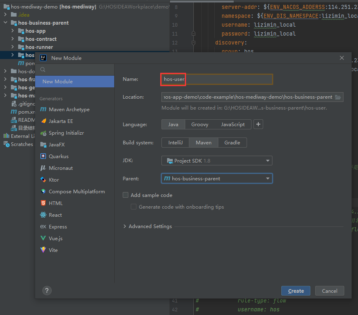Choose the Jakarta EE generator
358x315 pixels.
coord(61,121)
